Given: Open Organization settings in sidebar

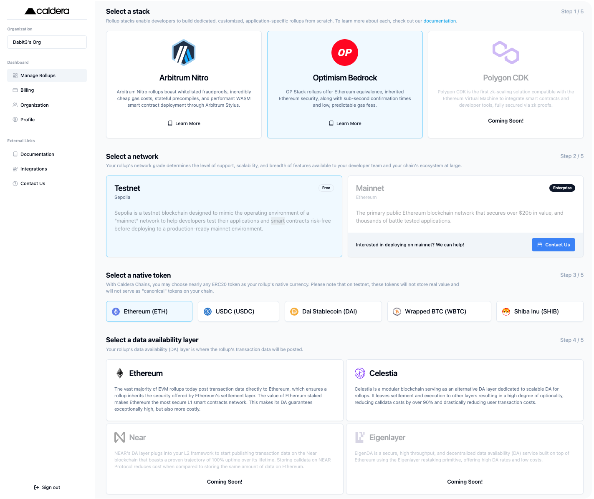Looking at the screenshot, I should point(47,105).
